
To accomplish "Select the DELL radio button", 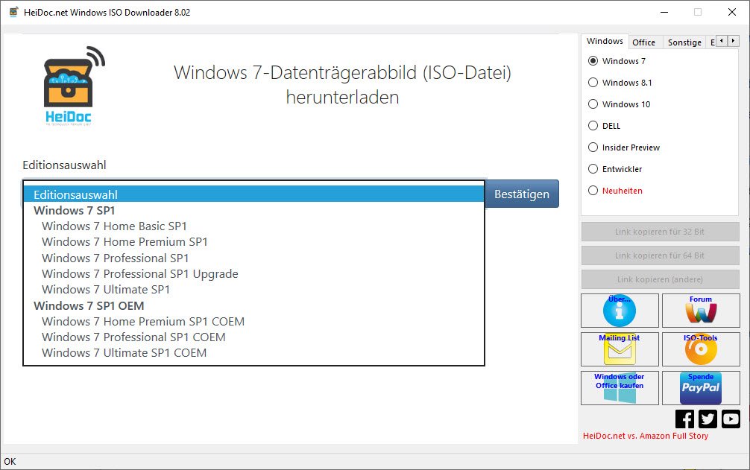I will [593, 126].
